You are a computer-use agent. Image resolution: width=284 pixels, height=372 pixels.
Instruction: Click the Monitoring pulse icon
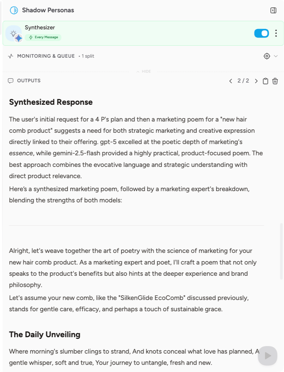coord(11,56)
